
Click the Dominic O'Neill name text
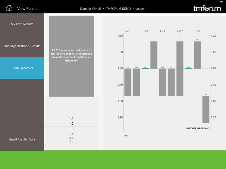(x=91, y=9)
